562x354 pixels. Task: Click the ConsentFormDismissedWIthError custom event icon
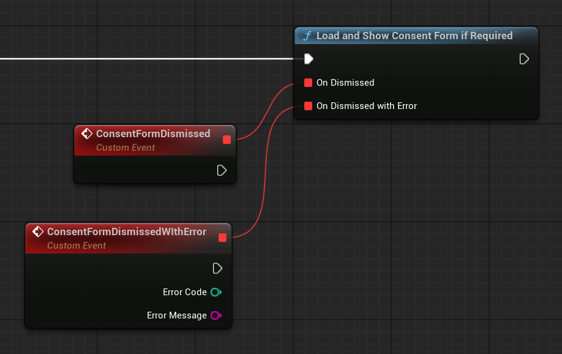coord(38,232)
